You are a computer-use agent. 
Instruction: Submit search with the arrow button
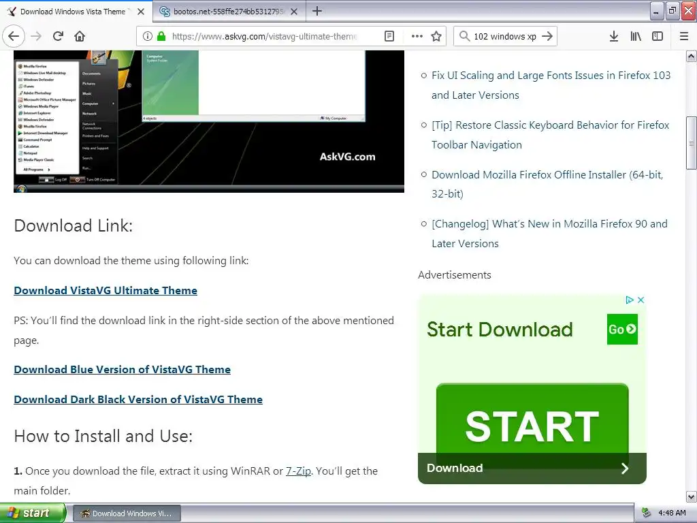point(547,36)
